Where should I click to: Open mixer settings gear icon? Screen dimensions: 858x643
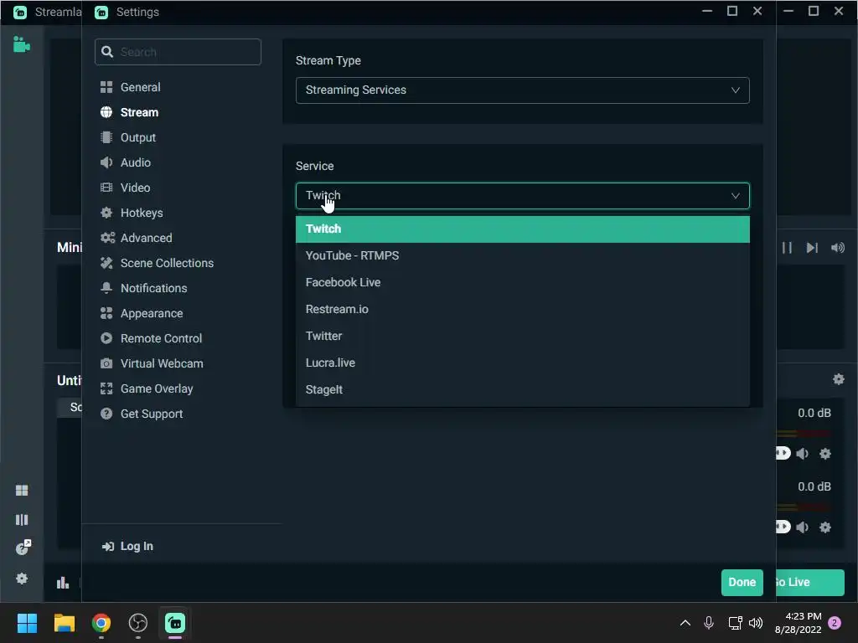838,379
